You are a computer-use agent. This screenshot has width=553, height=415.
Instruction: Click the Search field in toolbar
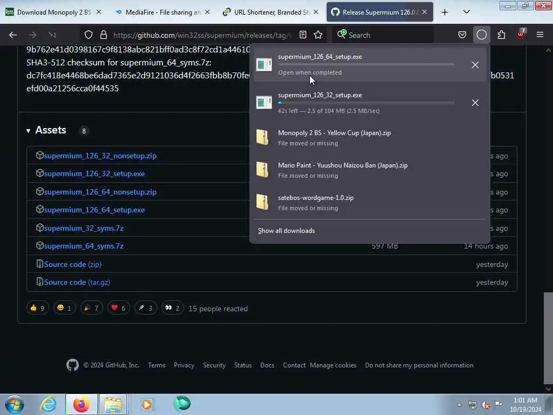[385, 35]
